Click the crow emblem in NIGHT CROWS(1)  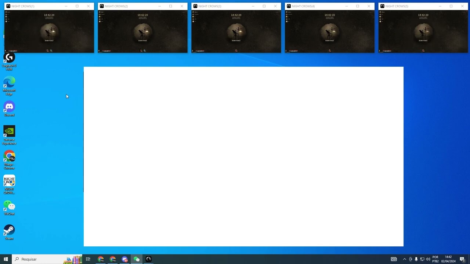49,33
